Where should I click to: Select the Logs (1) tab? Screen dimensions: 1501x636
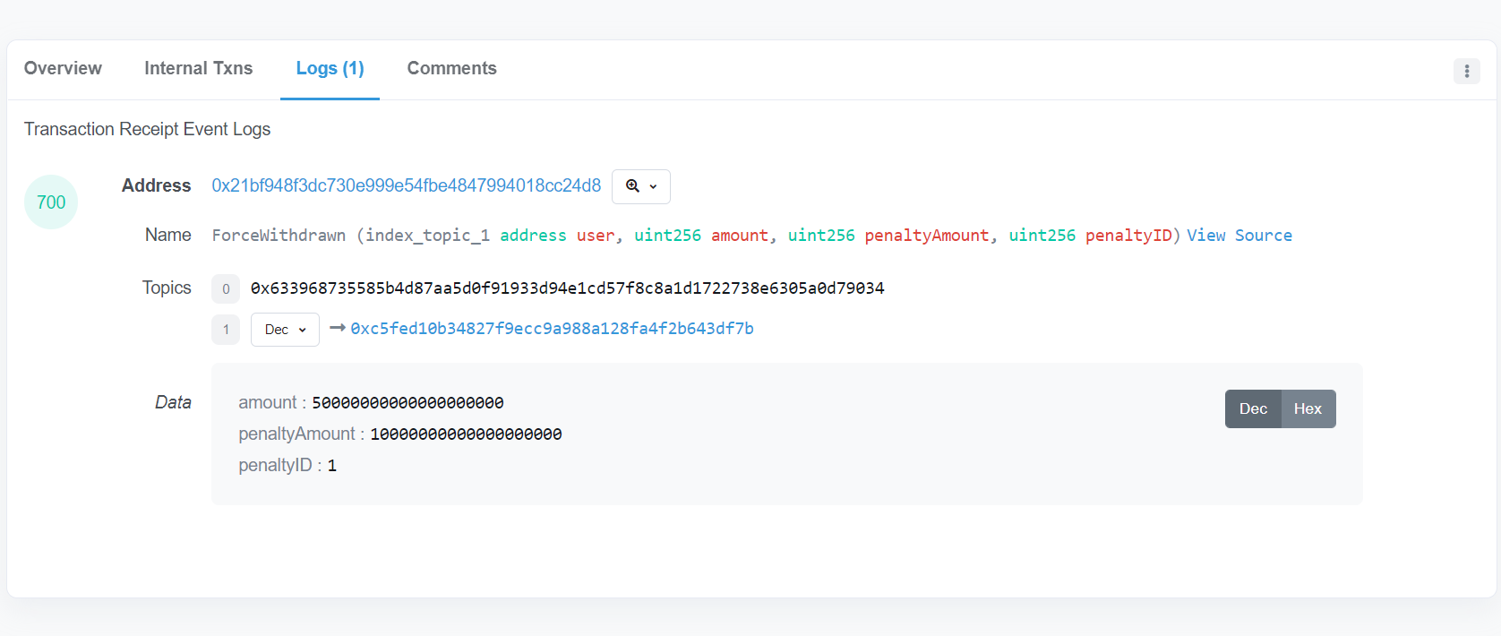pyautogui.click(x=330, y=69)
